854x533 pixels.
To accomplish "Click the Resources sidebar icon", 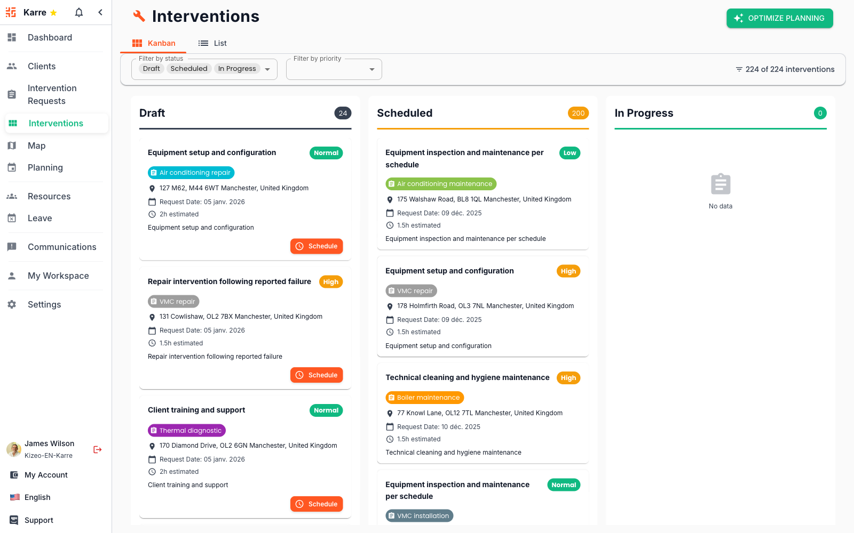I will (x=12, y=196).
